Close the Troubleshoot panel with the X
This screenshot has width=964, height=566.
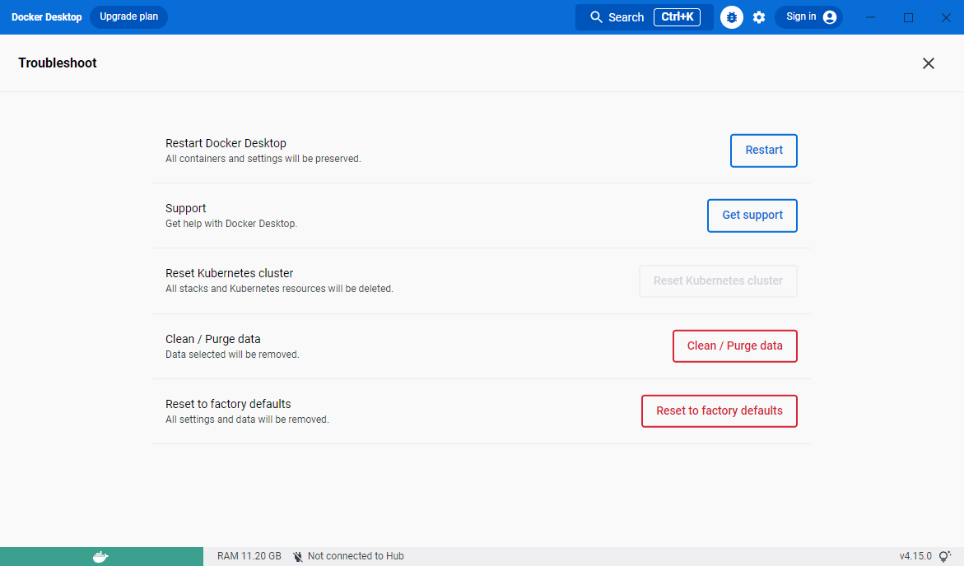click(929, 63)
